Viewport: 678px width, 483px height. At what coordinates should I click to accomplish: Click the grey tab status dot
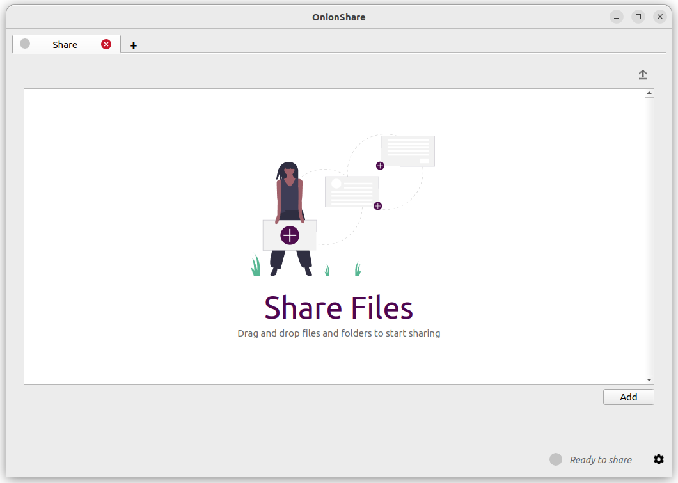25,44
